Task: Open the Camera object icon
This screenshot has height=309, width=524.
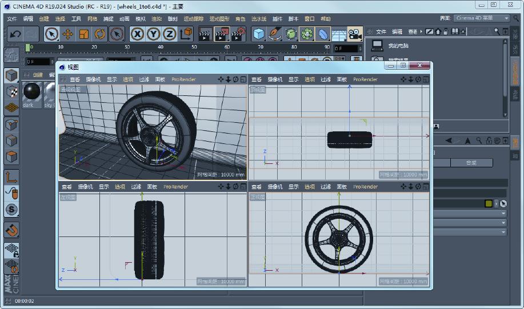Action: click(355, 34)
